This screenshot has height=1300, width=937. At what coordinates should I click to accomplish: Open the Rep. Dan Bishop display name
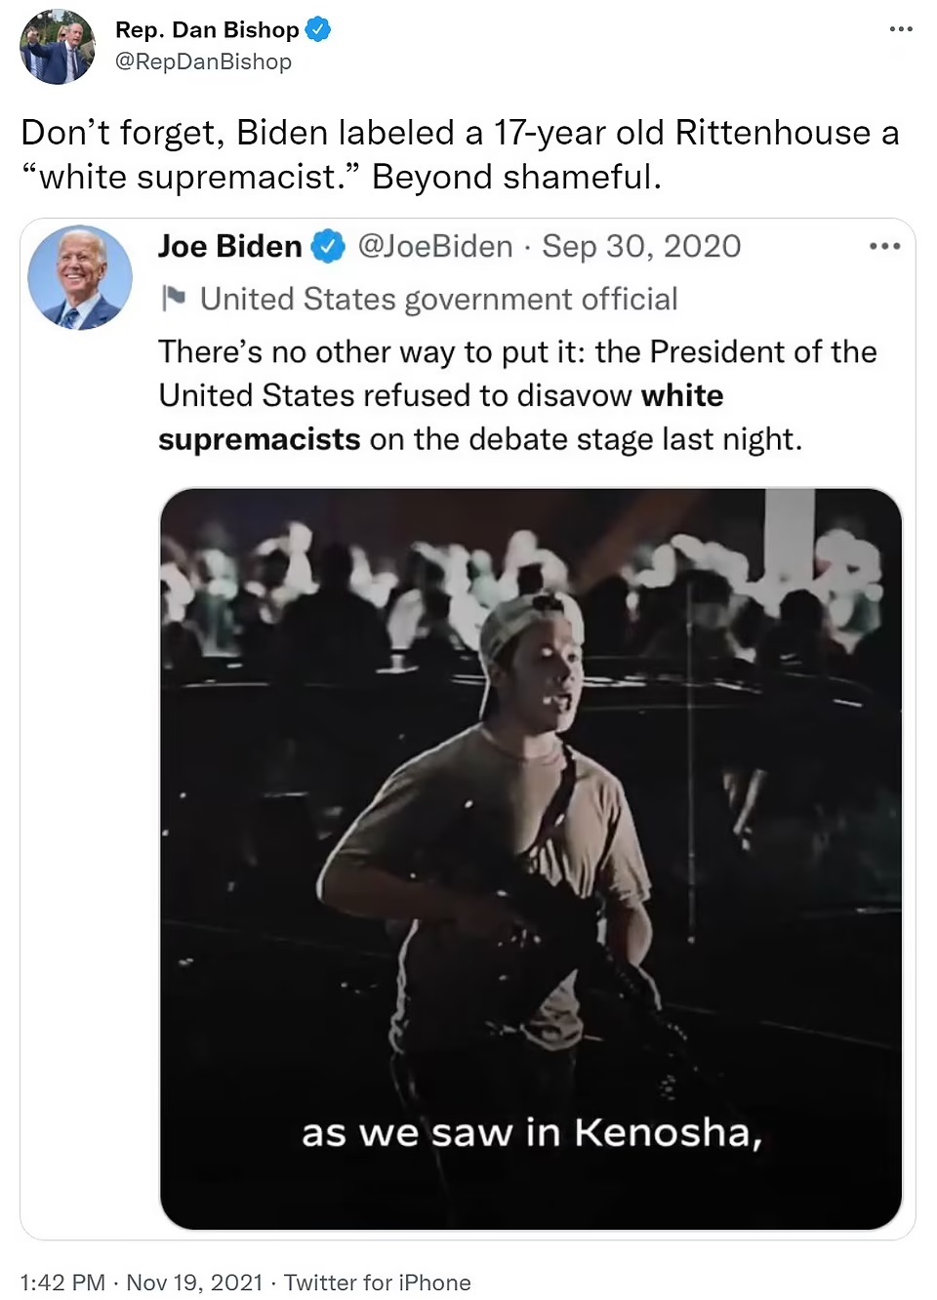207,29
